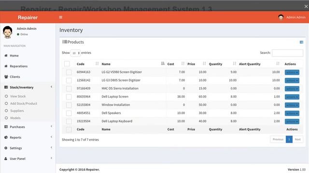
Task: Select View Stock submenu item
Action: pyautogui.click(x=18, y=96)
